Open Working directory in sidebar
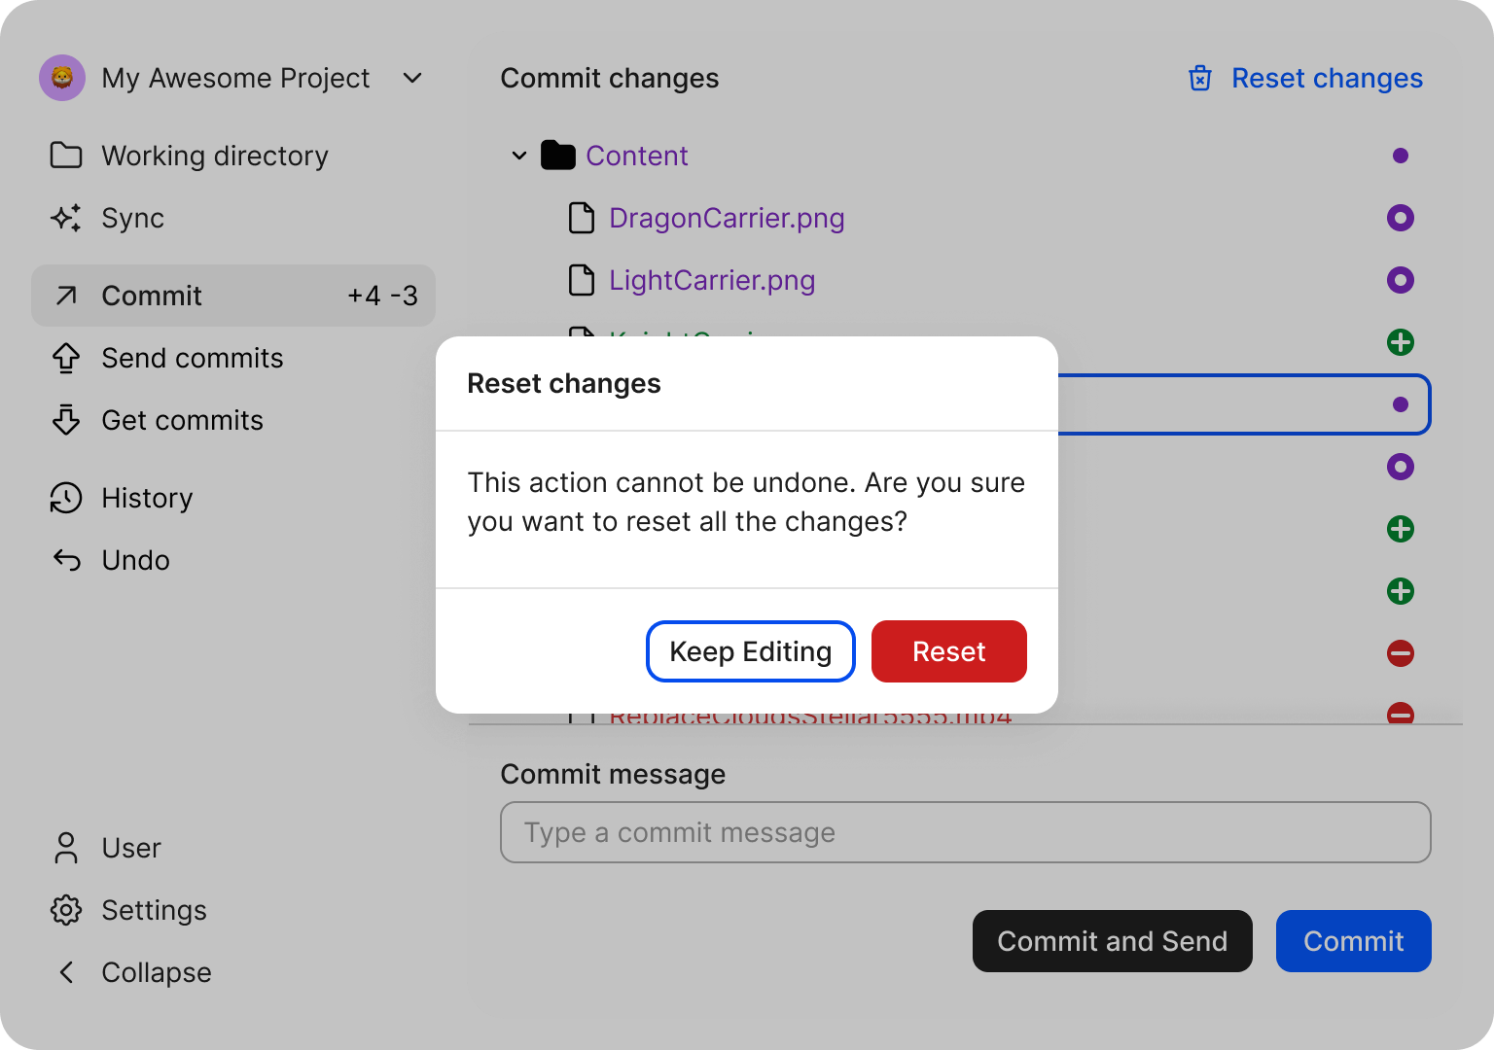 [214, 156]
